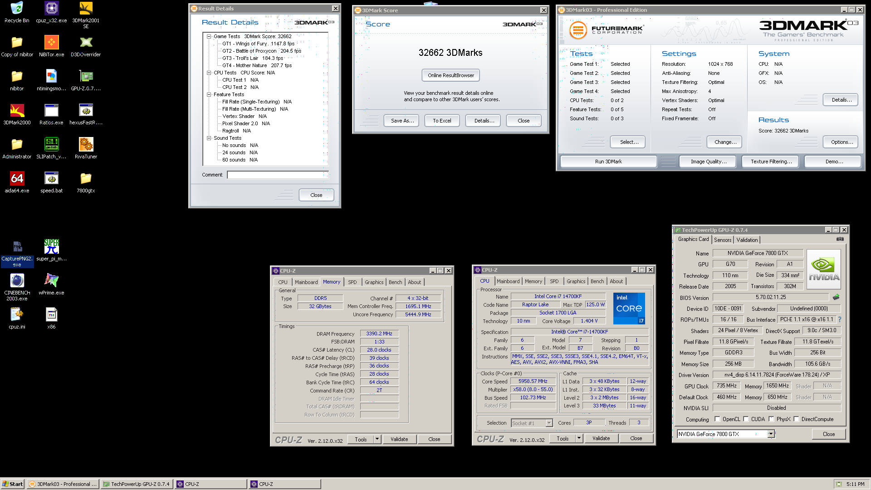Toggle the OpenCL checkbox in GPU-Z

click(x=717, y=419)
